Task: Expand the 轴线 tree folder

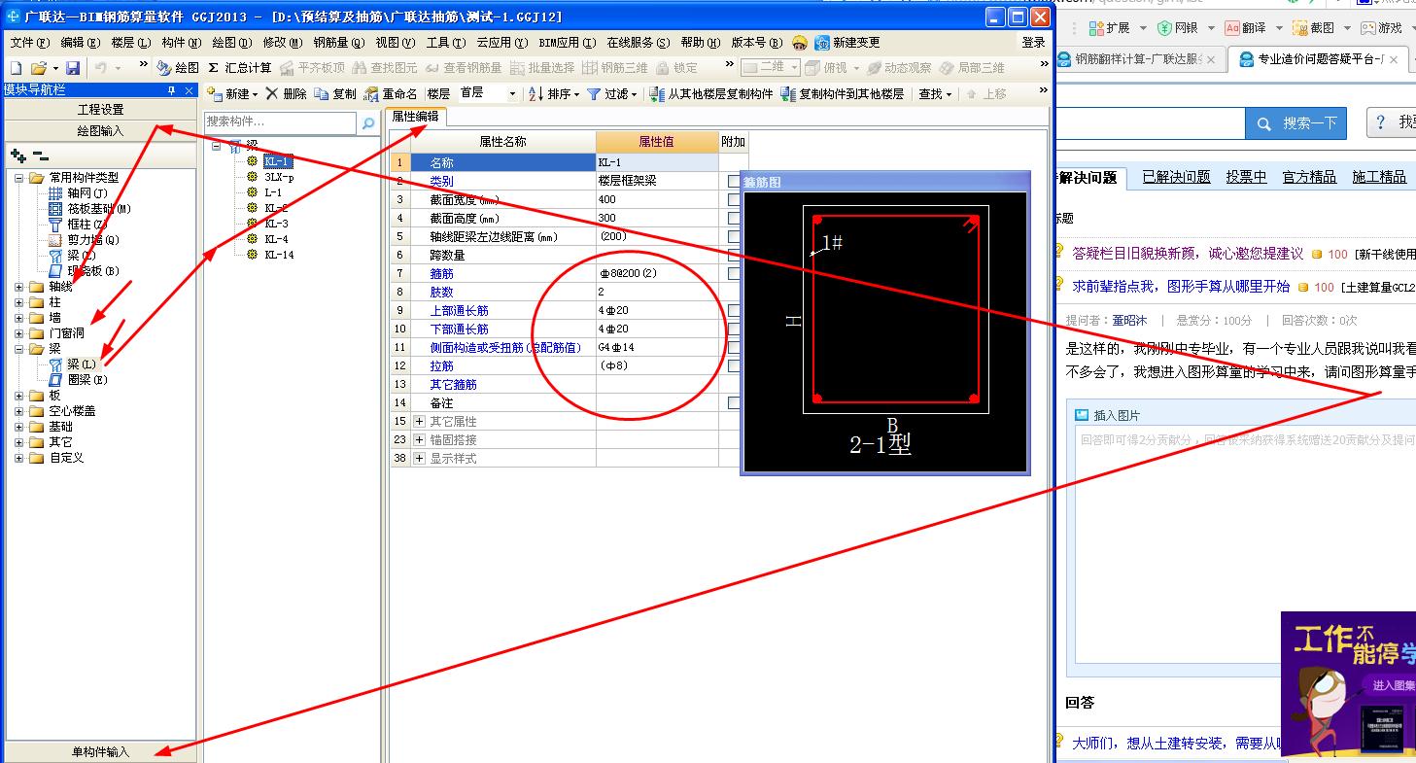Action: (x=19, y=287)
